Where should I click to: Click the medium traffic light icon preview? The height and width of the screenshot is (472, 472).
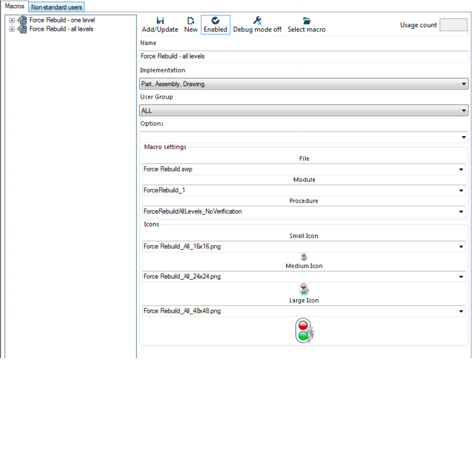tap(304, 289)
